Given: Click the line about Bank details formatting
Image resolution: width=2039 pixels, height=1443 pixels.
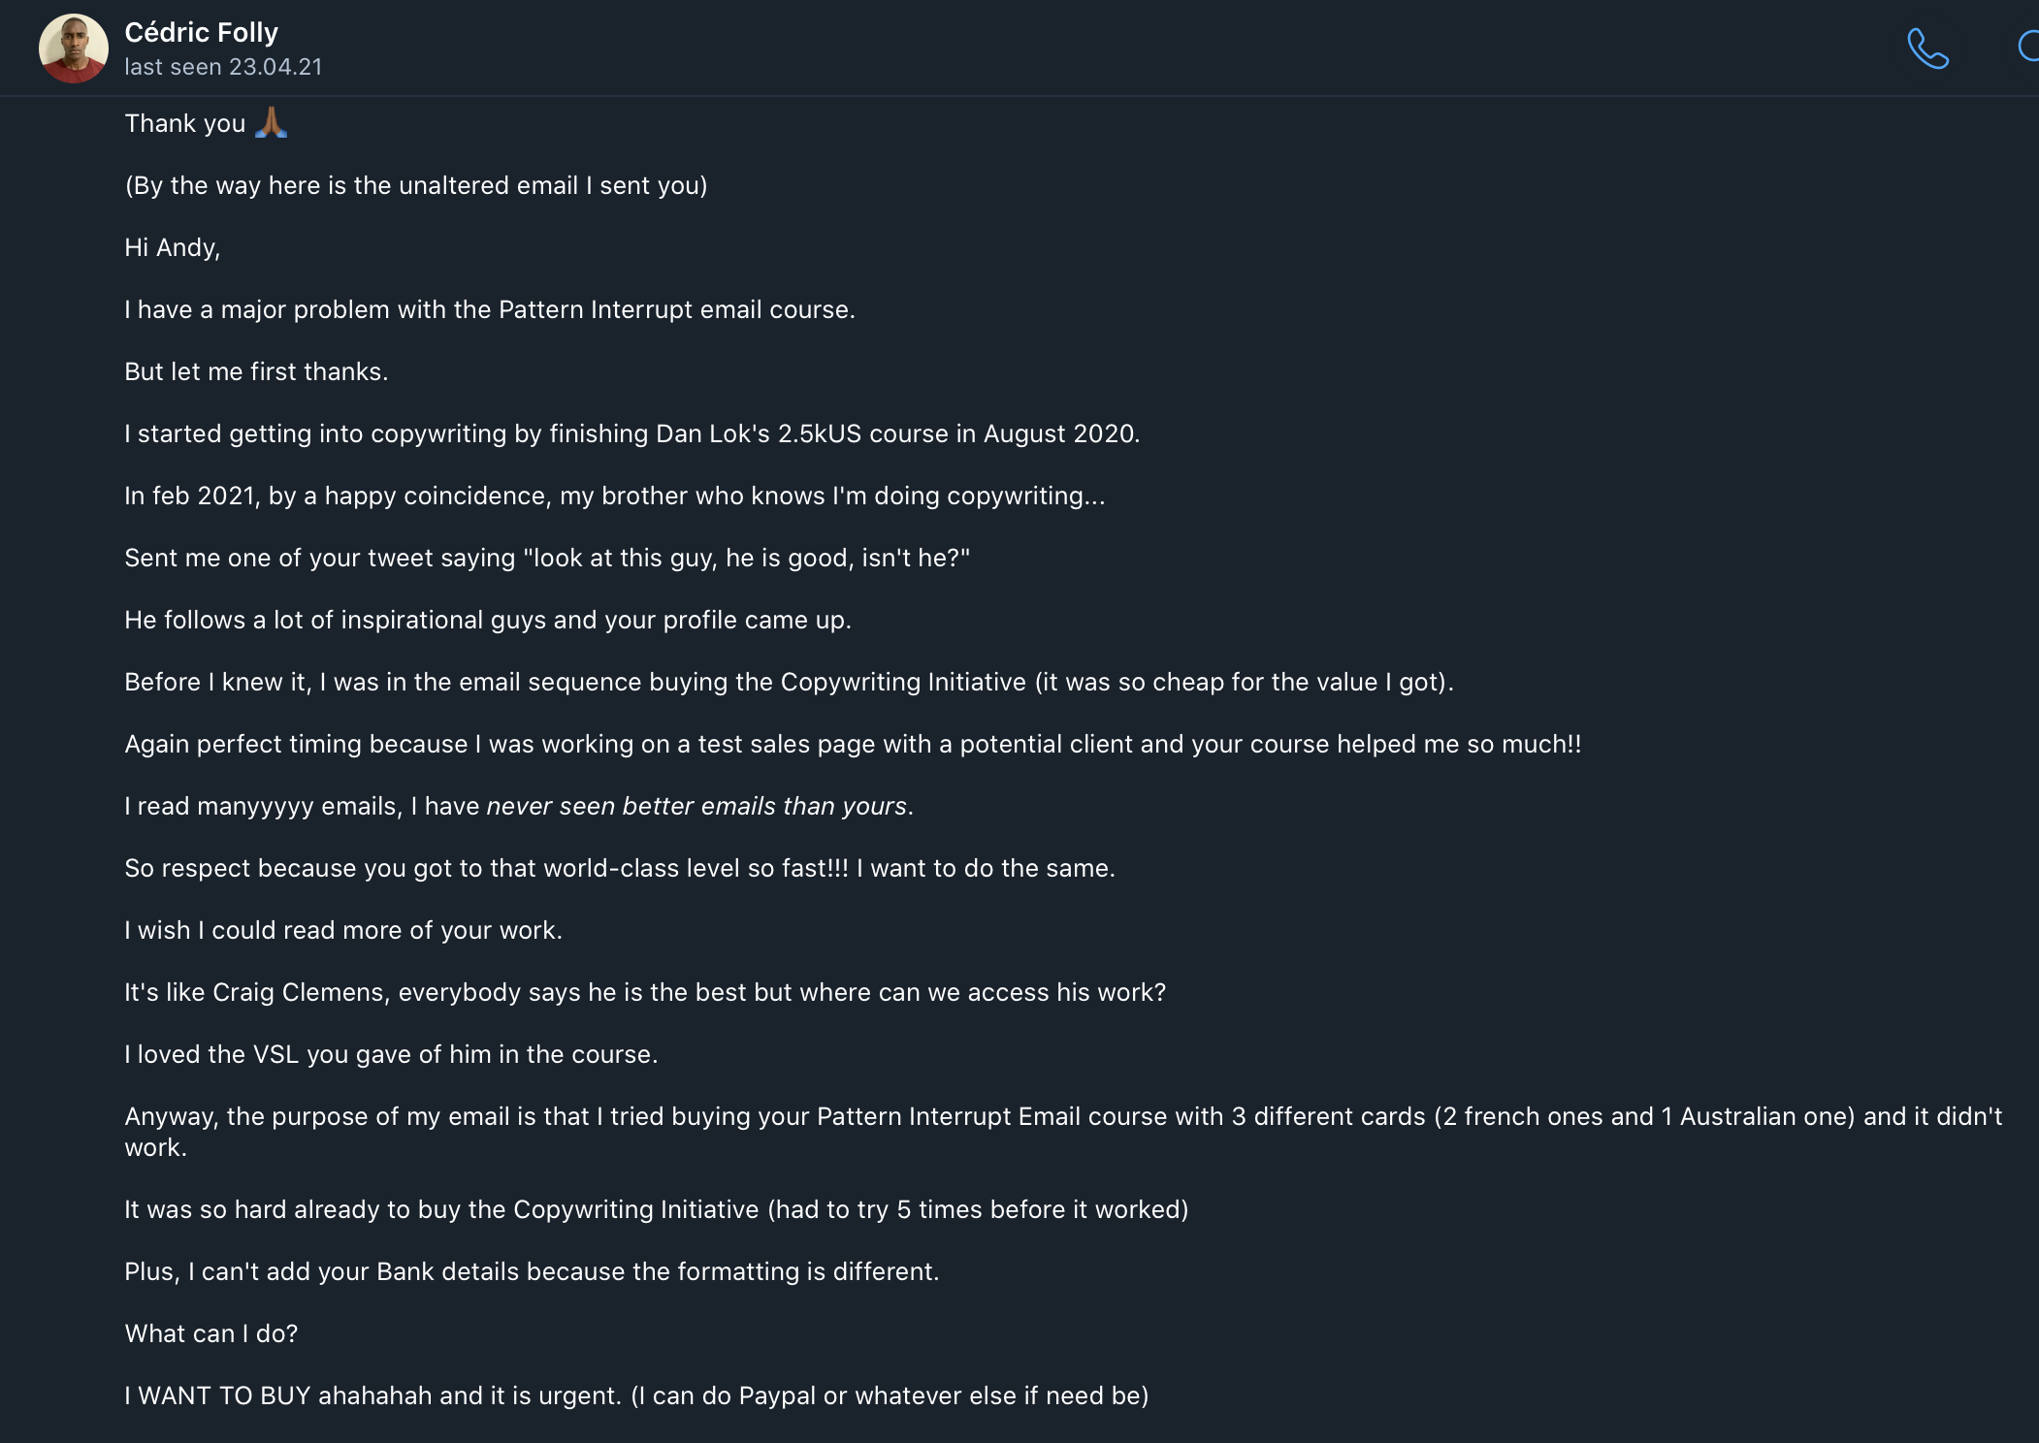Looking at the screenshot, I should 532,1271.
